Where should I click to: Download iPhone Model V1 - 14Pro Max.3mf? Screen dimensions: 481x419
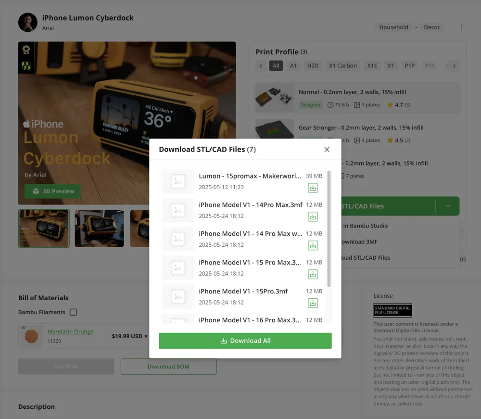pyautogui.click(x=313, y=216)
